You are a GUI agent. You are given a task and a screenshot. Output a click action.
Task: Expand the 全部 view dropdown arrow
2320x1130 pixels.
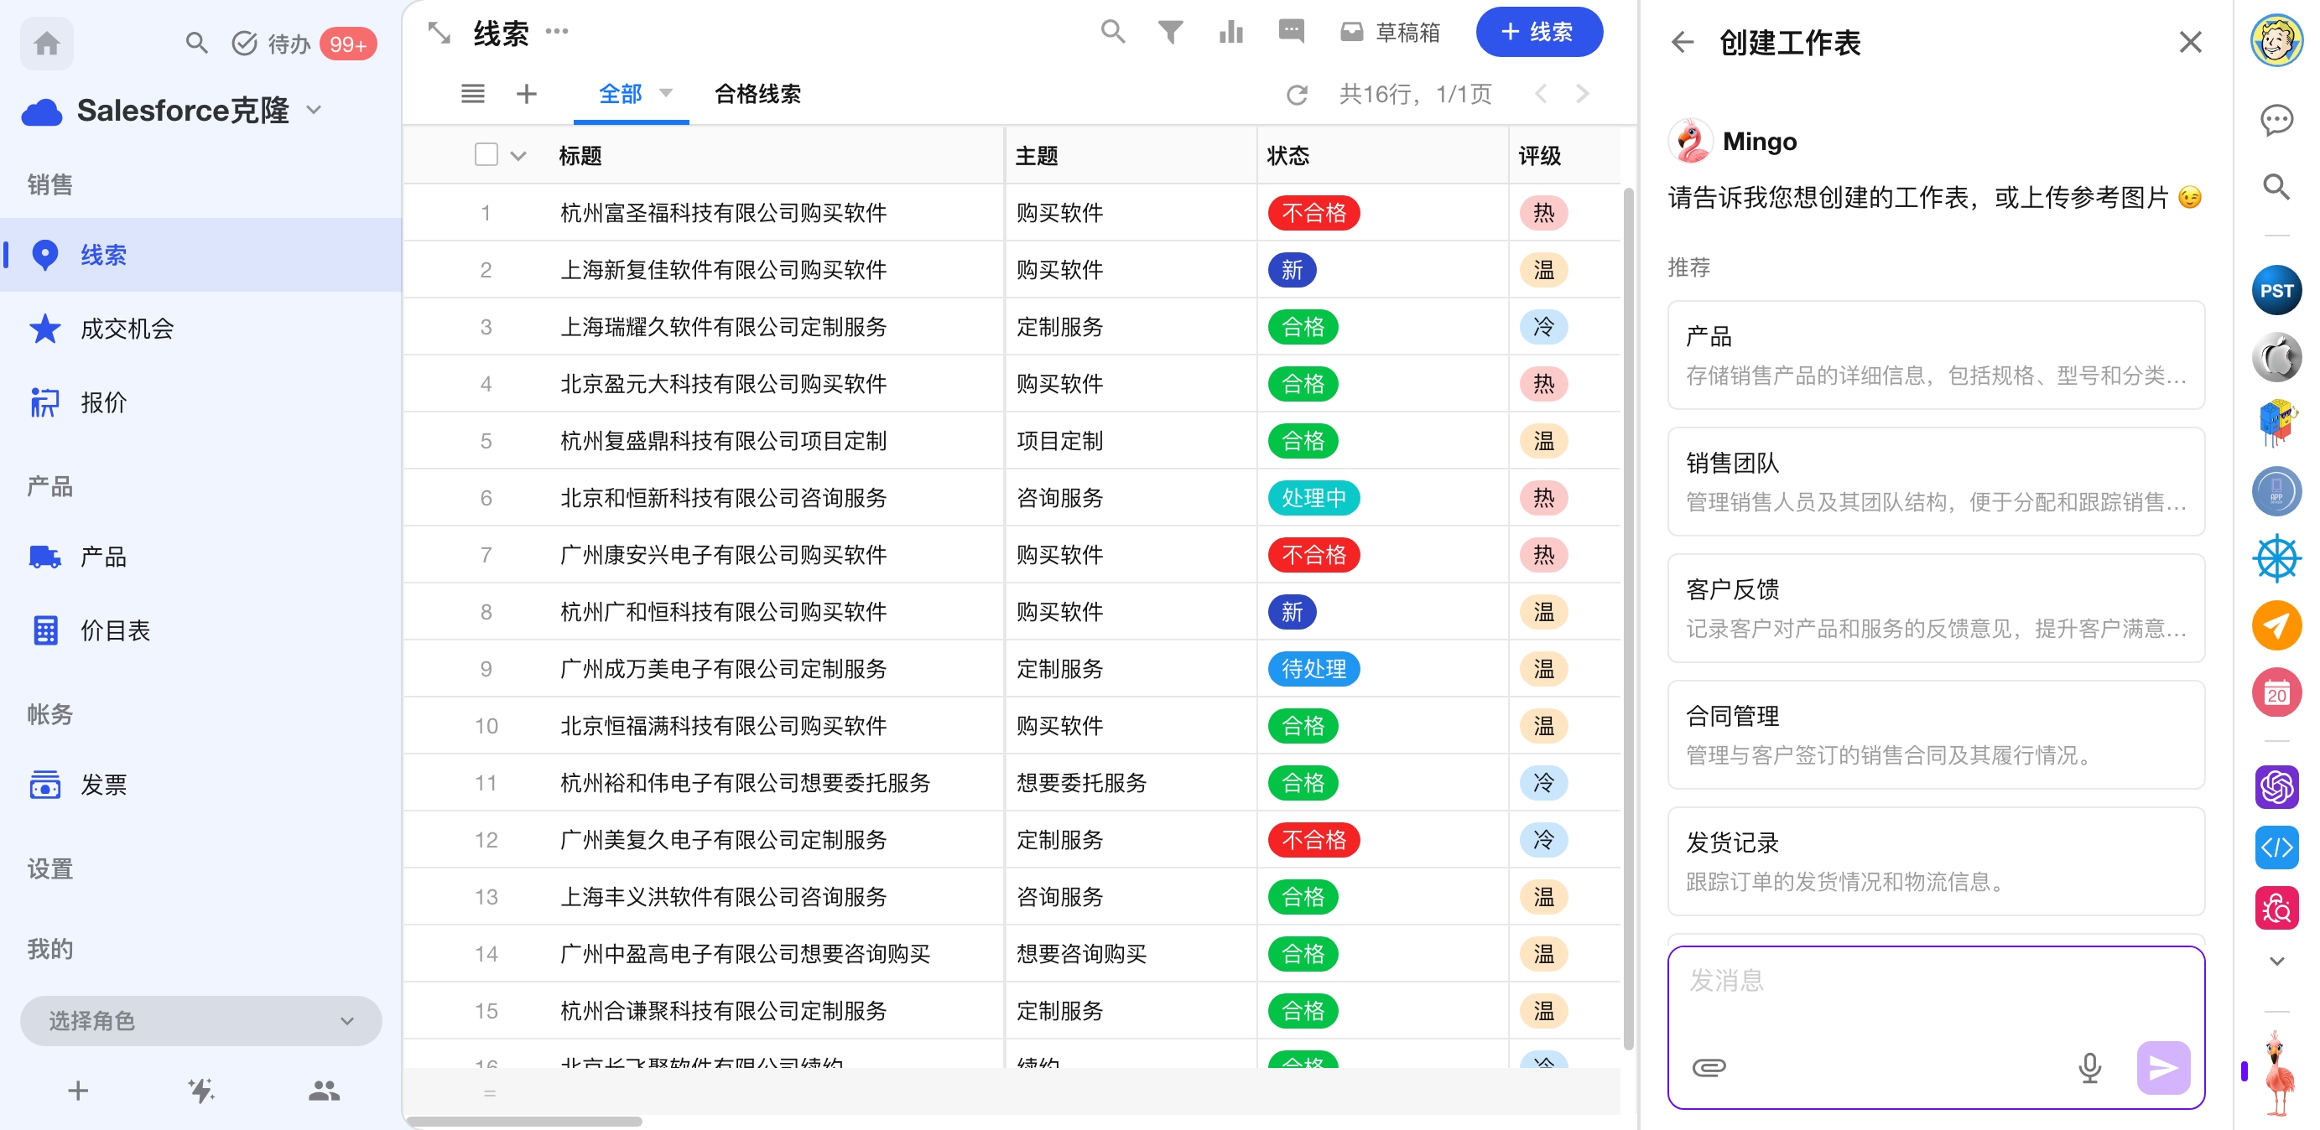(667, 93)
